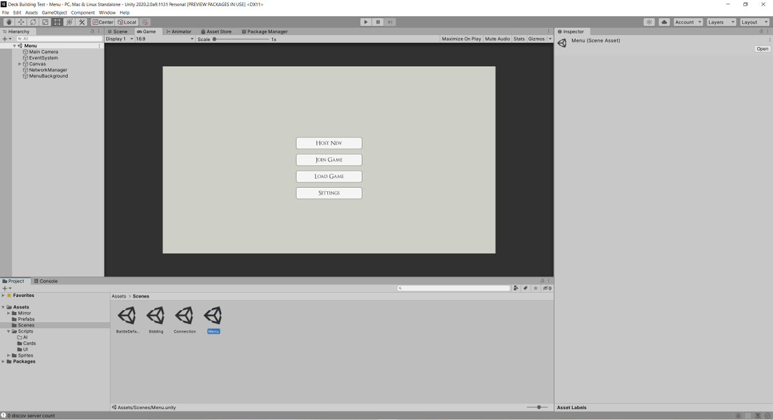Select EventSystem in Hierarchy
This screenshot has width=773, height=420.
[43, 58]
